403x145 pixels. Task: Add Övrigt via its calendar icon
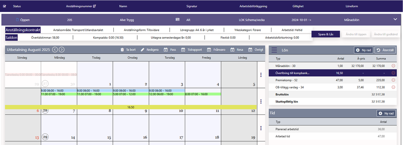250,50
